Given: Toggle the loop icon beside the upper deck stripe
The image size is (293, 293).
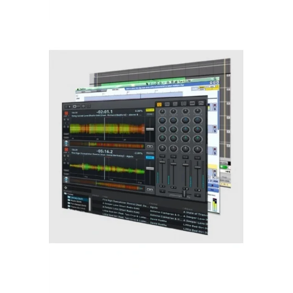Looking at the screenshot, I should click(150, 146).
